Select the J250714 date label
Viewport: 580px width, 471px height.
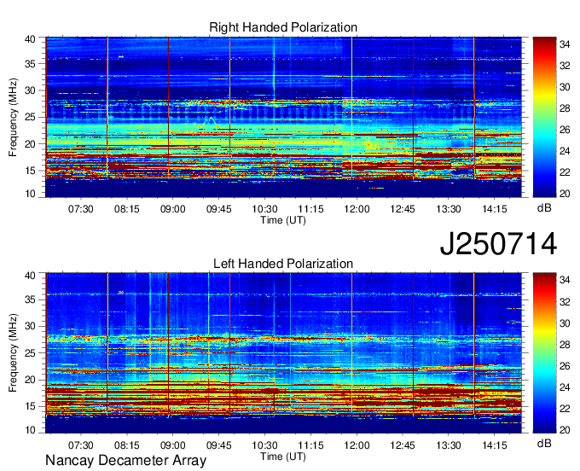click(x=498, y=244)
